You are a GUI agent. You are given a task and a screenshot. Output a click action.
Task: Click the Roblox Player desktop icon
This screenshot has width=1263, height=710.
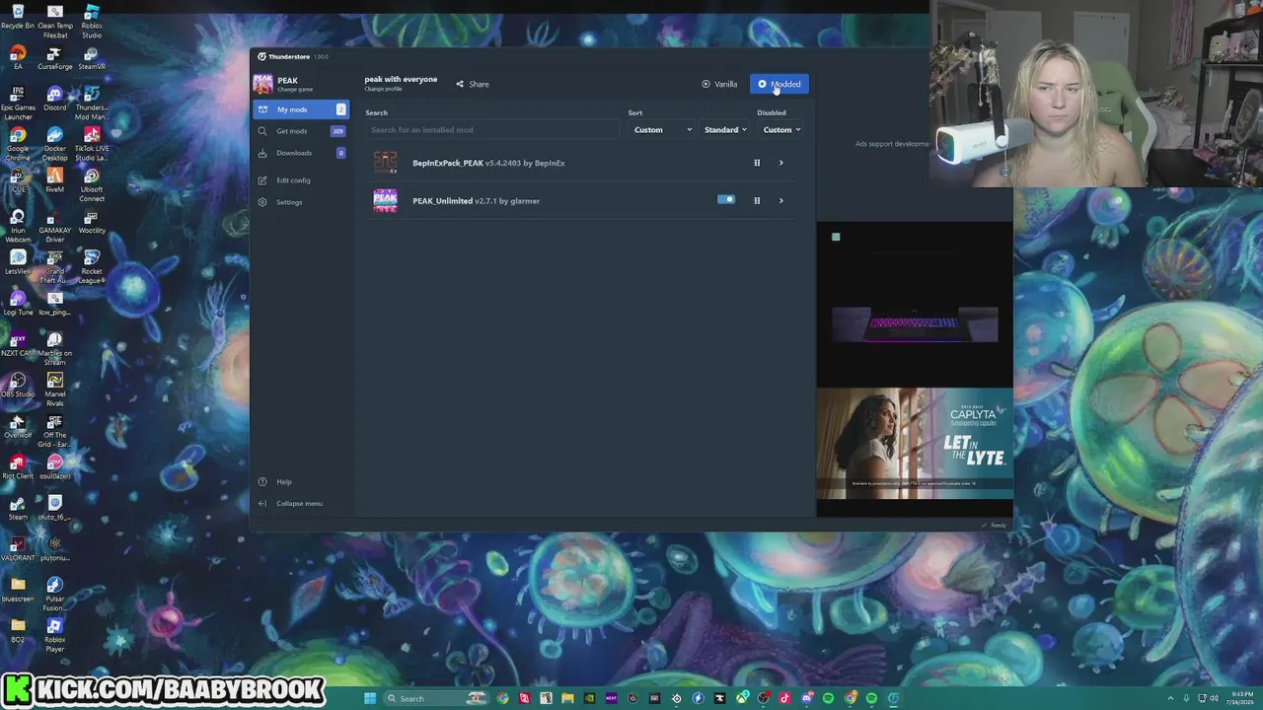55,635
